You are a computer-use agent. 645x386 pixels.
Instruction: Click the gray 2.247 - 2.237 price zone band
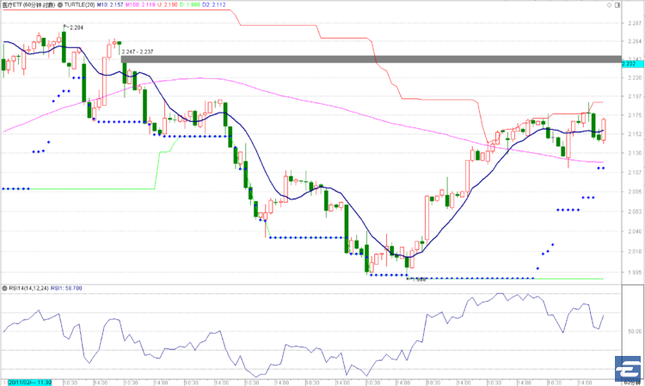pyautogui.click(x=371, y=59)
